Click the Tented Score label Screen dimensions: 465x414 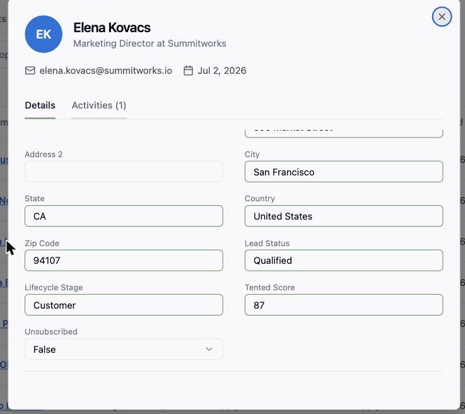[x=269, y=287]
